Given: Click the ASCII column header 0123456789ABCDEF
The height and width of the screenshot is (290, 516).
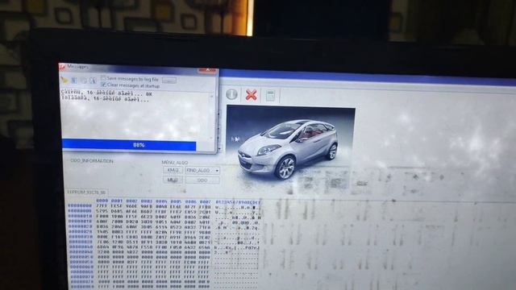Looking at the screenshot, I should click(x=237, y=202).
